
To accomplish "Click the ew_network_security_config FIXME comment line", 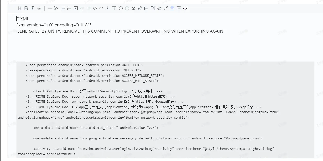I will (x=105, y=102).
